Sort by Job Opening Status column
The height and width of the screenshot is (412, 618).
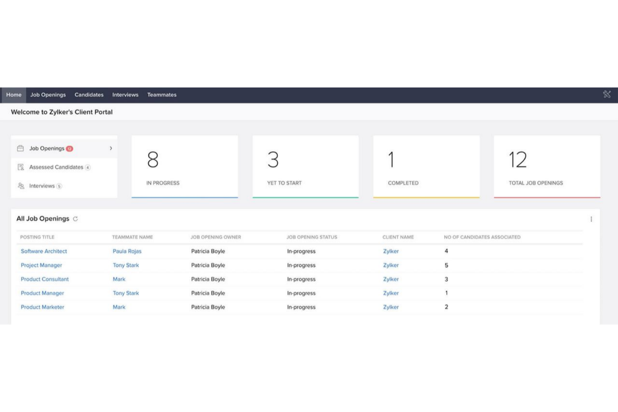(x=312, y=237)
